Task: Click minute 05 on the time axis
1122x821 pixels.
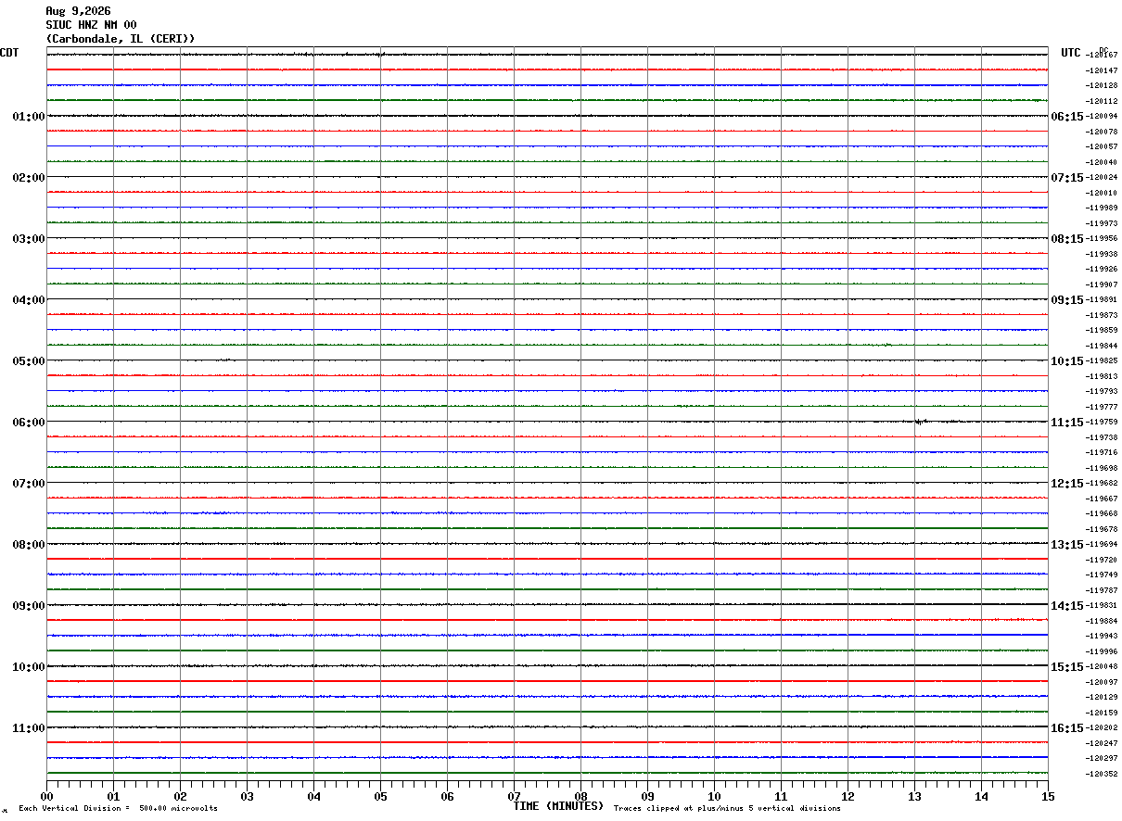Action: coord(380,797)
